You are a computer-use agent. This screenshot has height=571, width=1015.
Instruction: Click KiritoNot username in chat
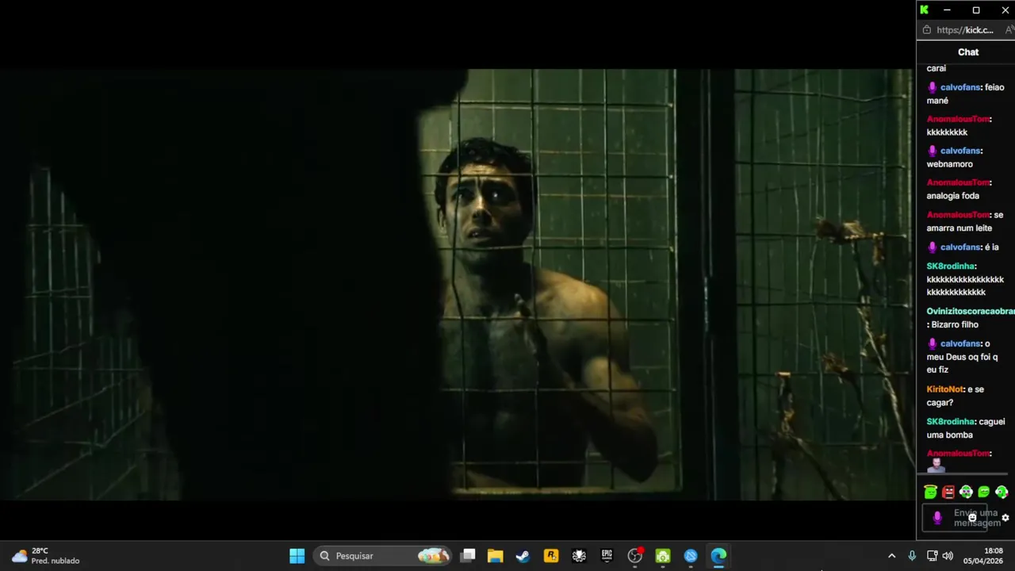(x=945, y=389)
